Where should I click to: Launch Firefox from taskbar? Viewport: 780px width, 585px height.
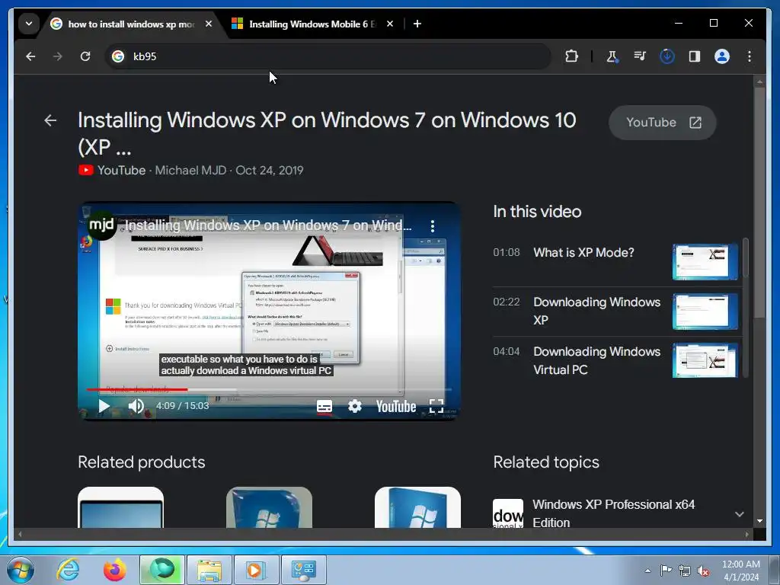[114, 570]
